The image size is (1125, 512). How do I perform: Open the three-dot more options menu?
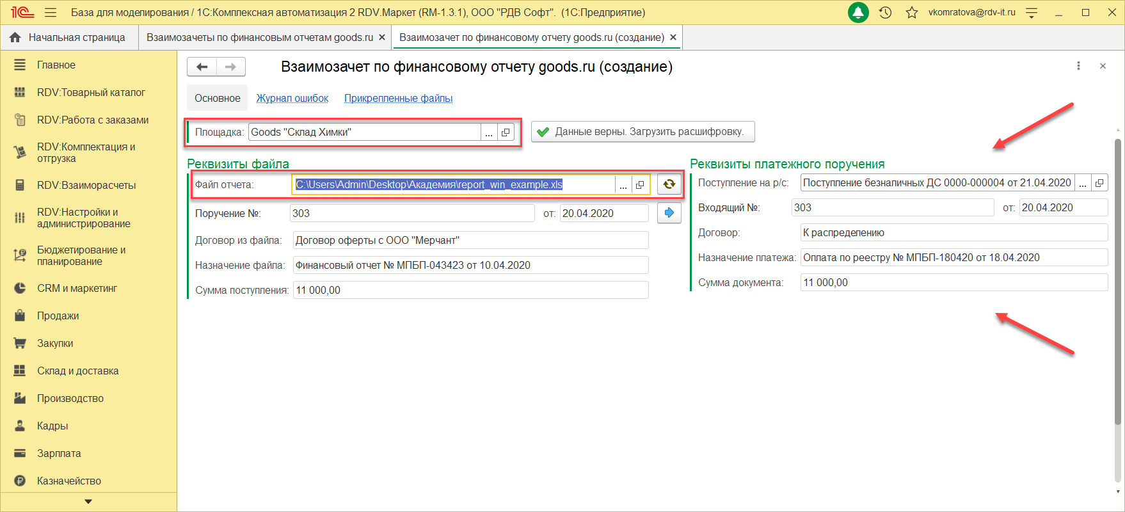pos(1078,66)
